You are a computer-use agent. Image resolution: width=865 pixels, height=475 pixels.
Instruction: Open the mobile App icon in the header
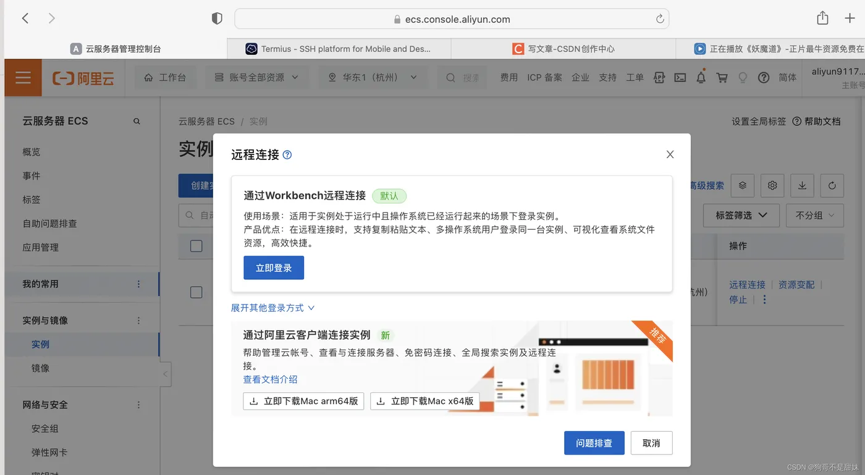[659, 77]
